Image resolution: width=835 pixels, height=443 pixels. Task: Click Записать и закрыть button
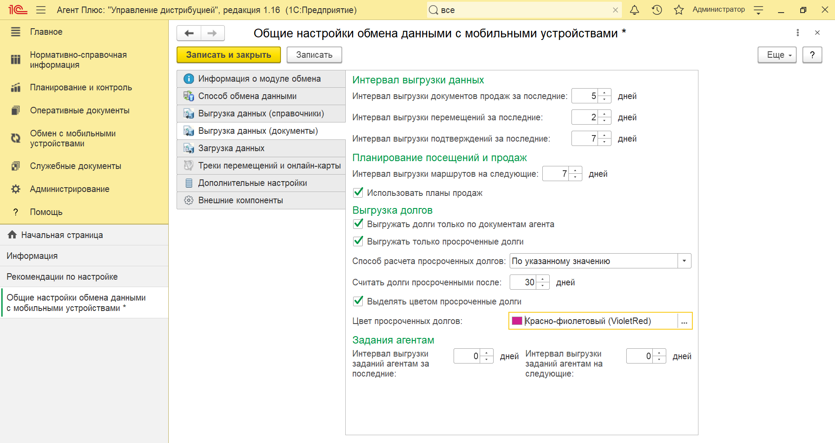pos(228,55)
